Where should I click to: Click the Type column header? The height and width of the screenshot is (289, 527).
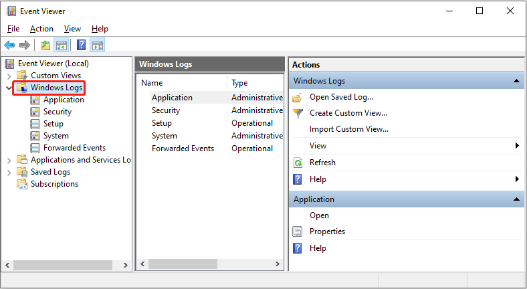tap(255, 83)
